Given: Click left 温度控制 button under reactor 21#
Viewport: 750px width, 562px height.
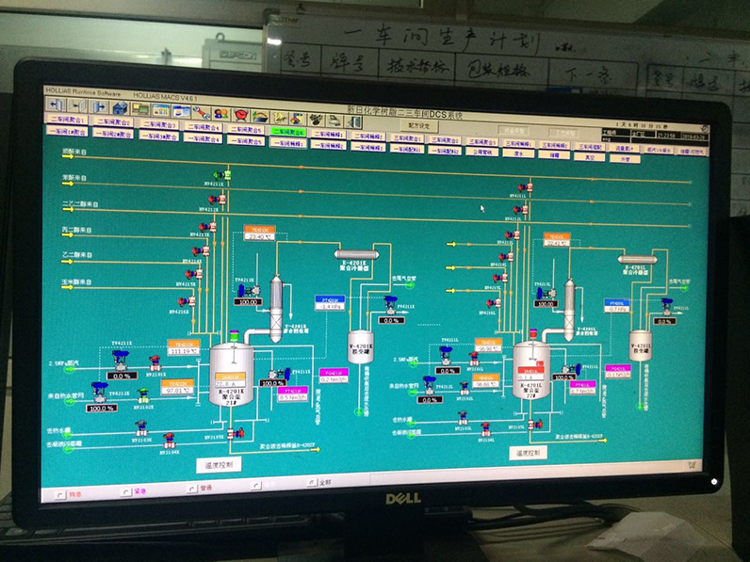Looking at the screenshot, I should [219, 465].
